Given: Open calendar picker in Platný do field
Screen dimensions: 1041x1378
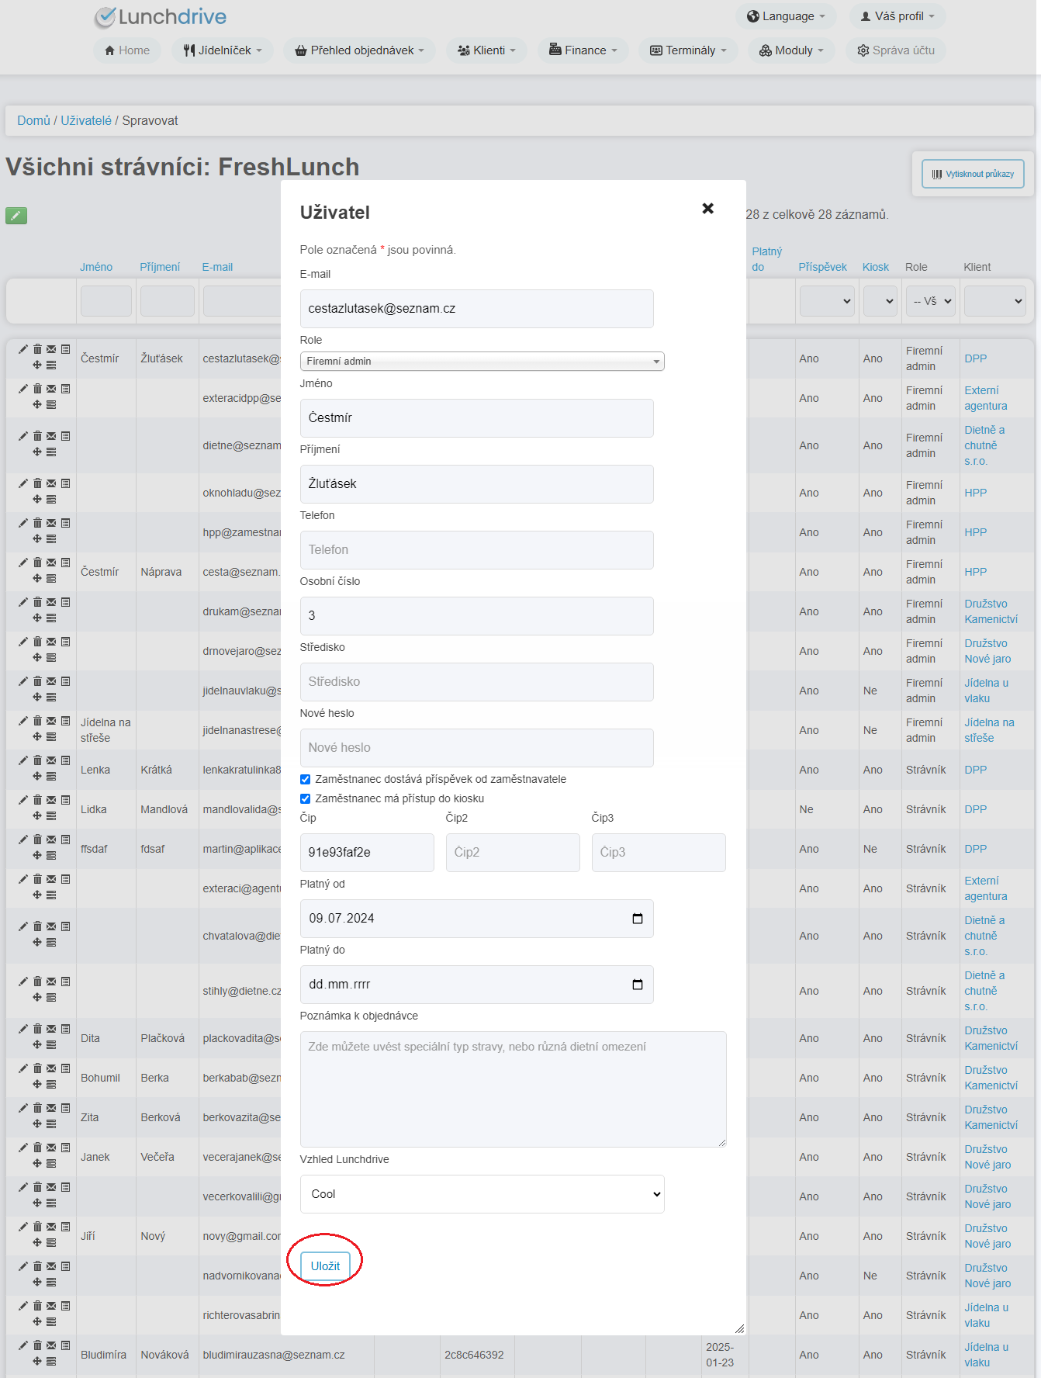Looking at the screenshot, I should coord(638,985).
